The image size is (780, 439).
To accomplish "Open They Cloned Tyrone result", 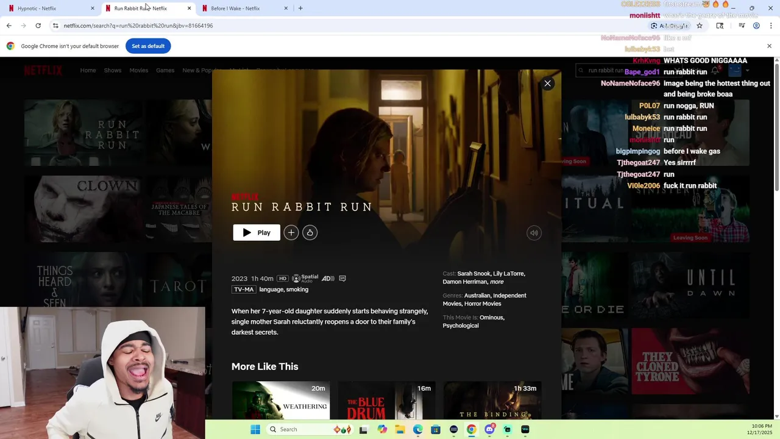I will point(690,362).
